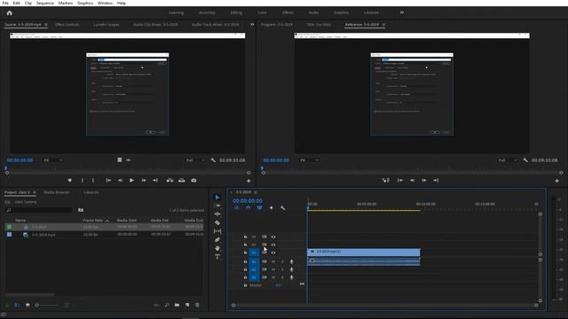Toggle V1 track output eye
The width and height of the screenshot is (568, 319).
point(273,253)
